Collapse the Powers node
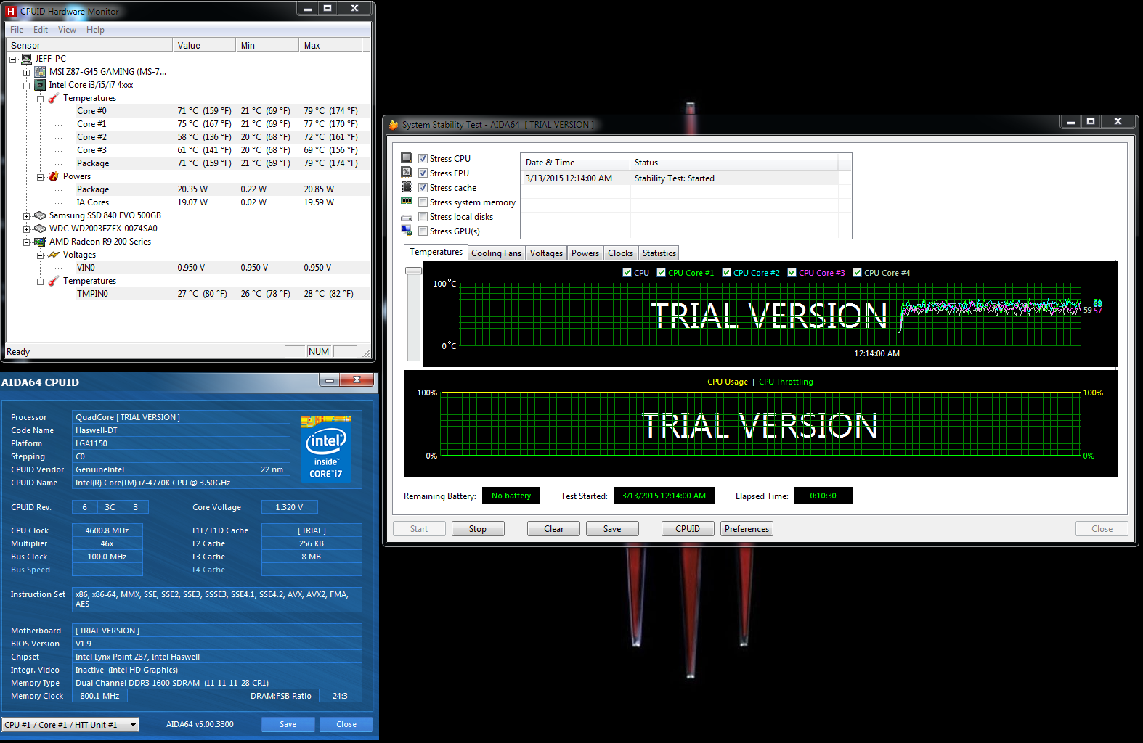The image size is (1143, 743). click(x=41, y=177)
